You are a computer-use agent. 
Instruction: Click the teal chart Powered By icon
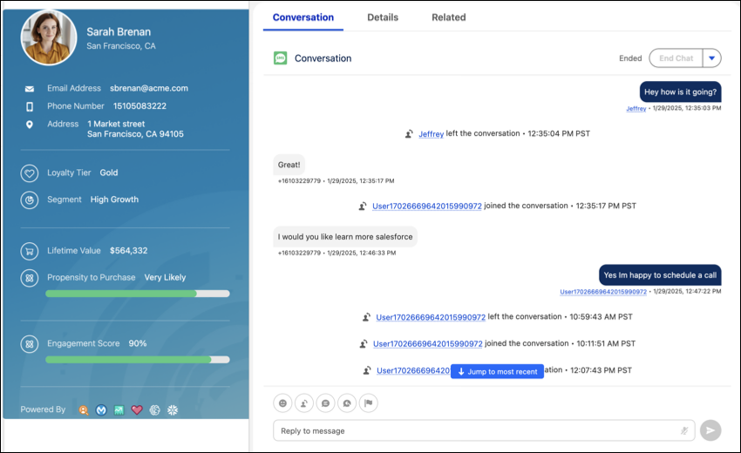(x=119, y=410)
